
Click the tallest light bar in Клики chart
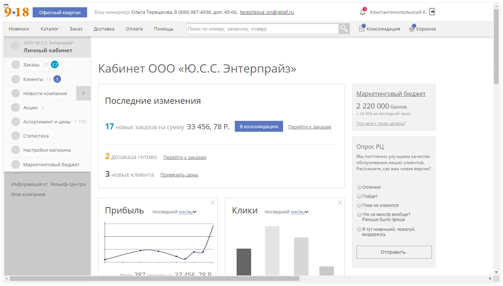click(x=272, y=251)
